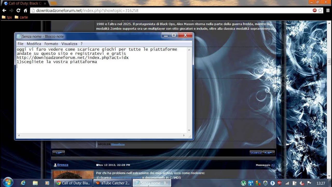Click the Senza nome Notepad taskbar button
This screenshot has height=187, width=332.
[152, 183]
